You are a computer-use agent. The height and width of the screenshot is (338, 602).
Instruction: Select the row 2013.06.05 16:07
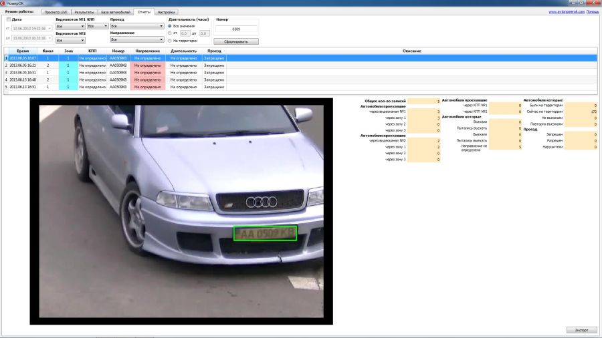(x=300, y=58)
